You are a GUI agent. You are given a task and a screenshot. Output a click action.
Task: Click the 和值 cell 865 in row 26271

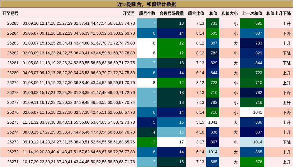pos(213,162)
